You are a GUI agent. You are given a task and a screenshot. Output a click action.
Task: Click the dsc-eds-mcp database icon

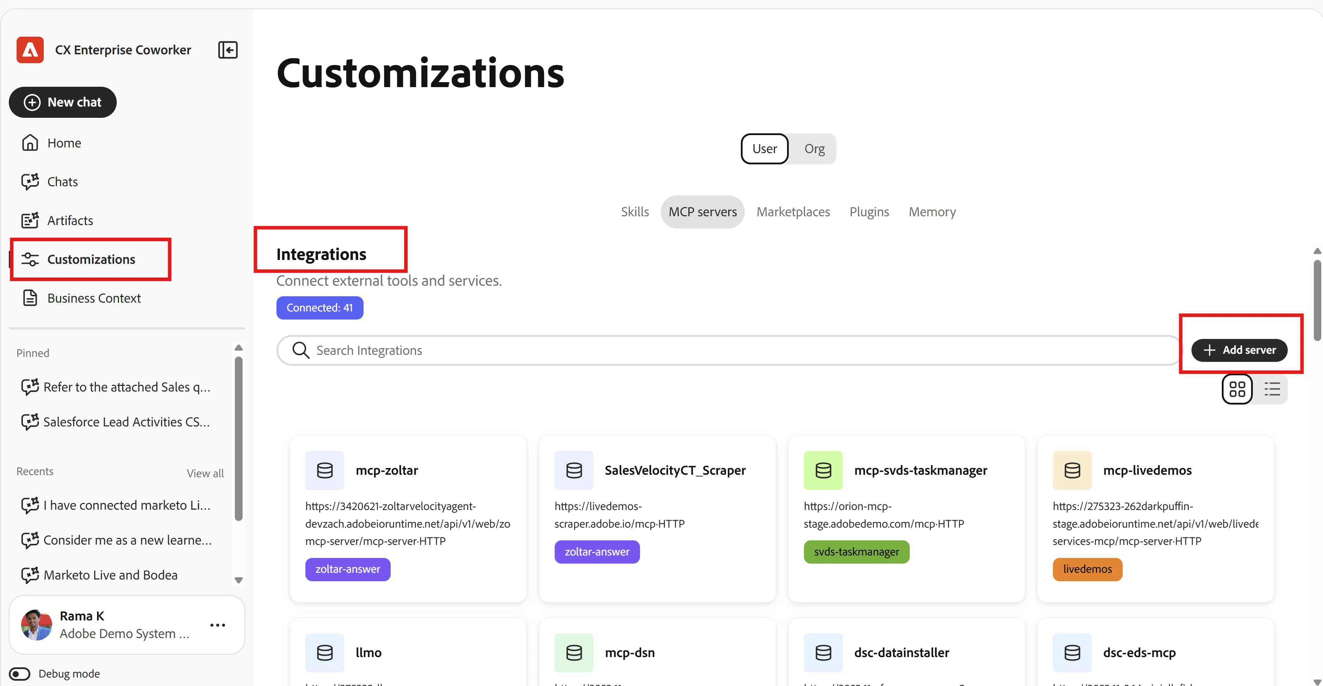tap(1072, 652)
